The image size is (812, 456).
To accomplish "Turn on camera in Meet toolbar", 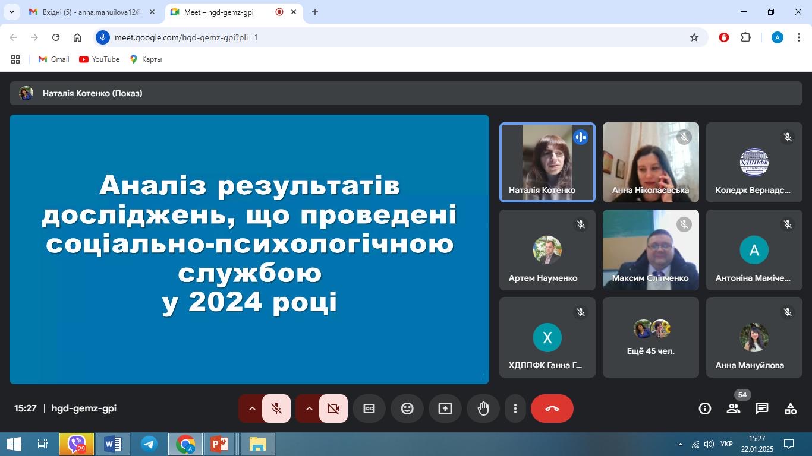I will coord(333,408).
